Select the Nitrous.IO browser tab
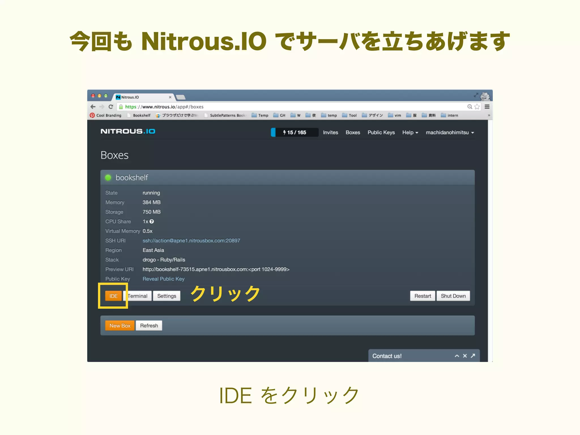The height and width of the screenshot is (435, 580). (144, 97)
